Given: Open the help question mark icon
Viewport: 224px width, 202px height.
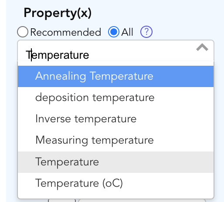Looking at the screenshot, I should click(146, 32).
